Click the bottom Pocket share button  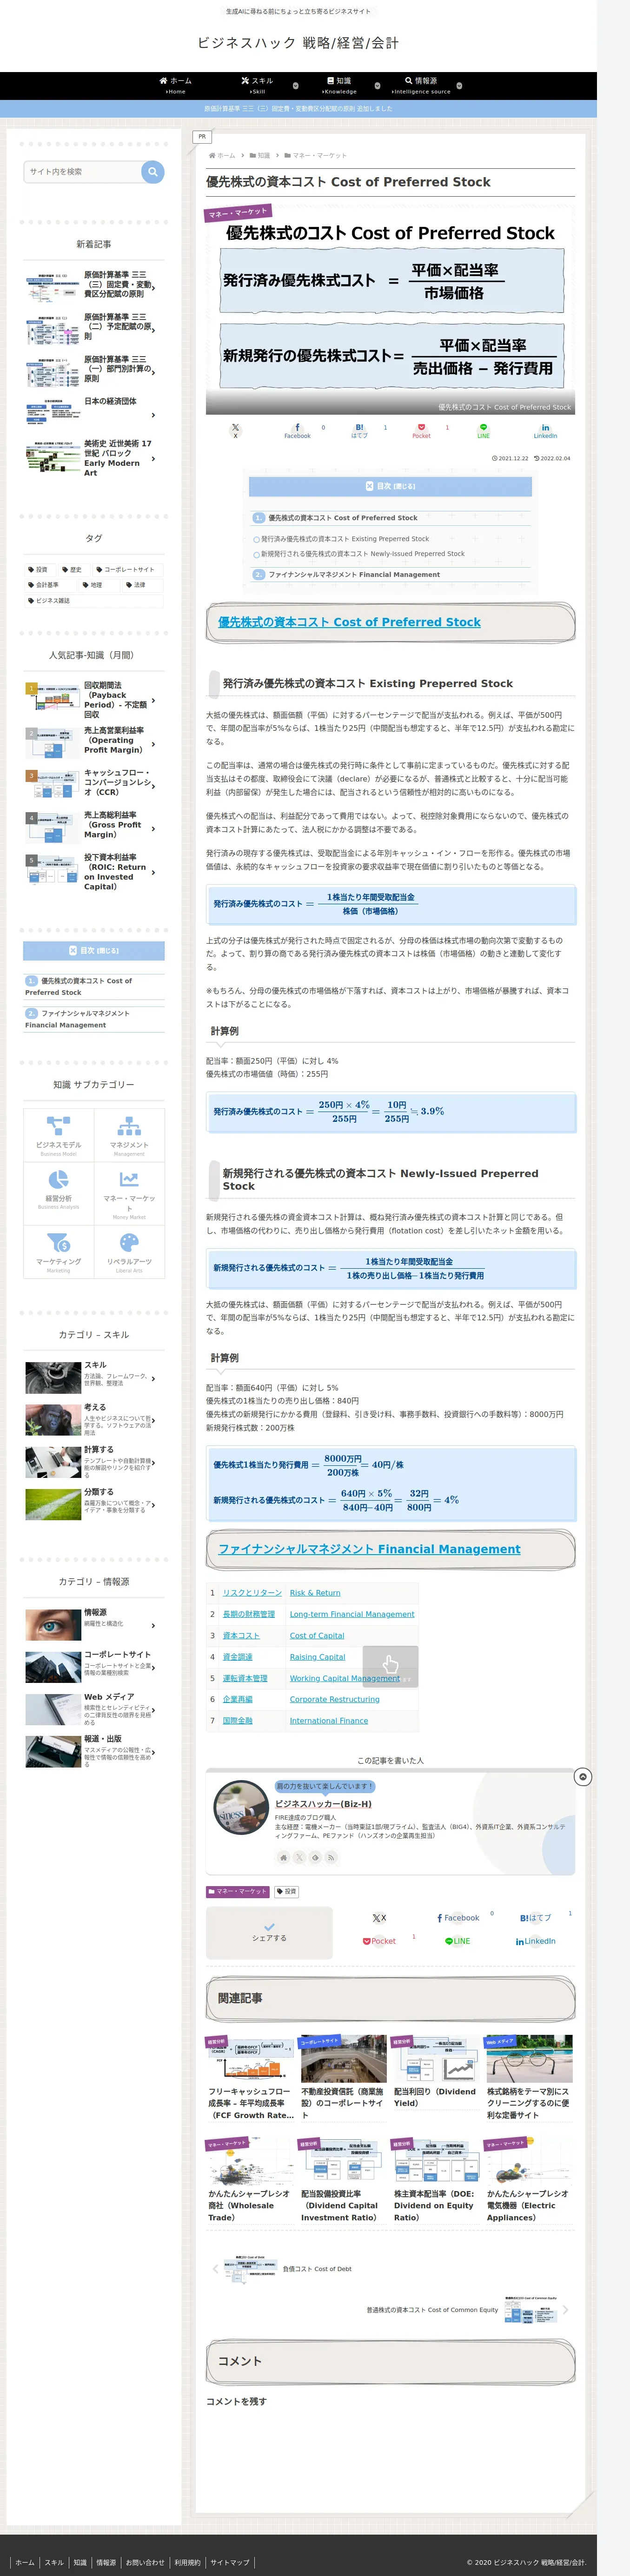click(379, 1941)
